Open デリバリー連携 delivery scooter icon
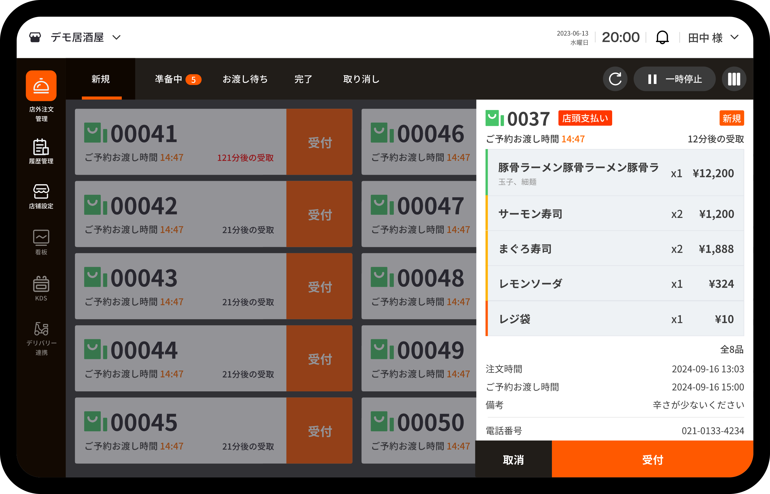The width and height of the screenshot is (770, 494). [x=41, y=329]
